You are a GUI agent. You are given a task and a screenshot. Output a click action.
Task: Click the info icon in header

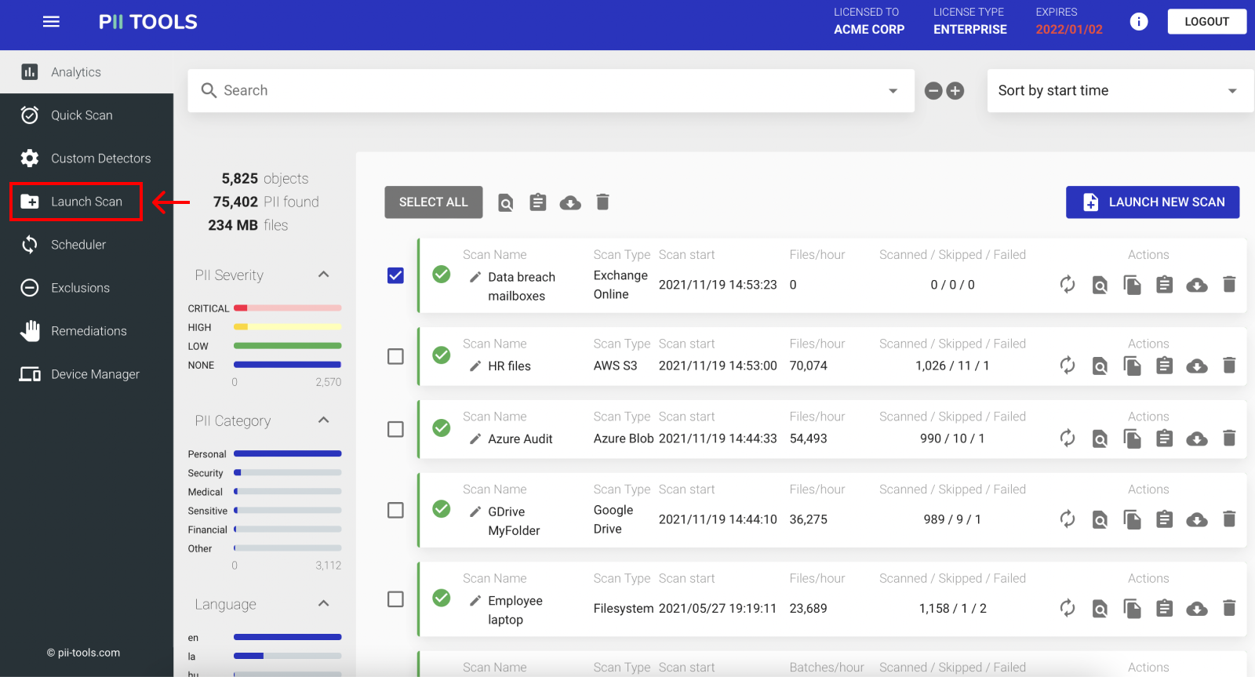1138,22
